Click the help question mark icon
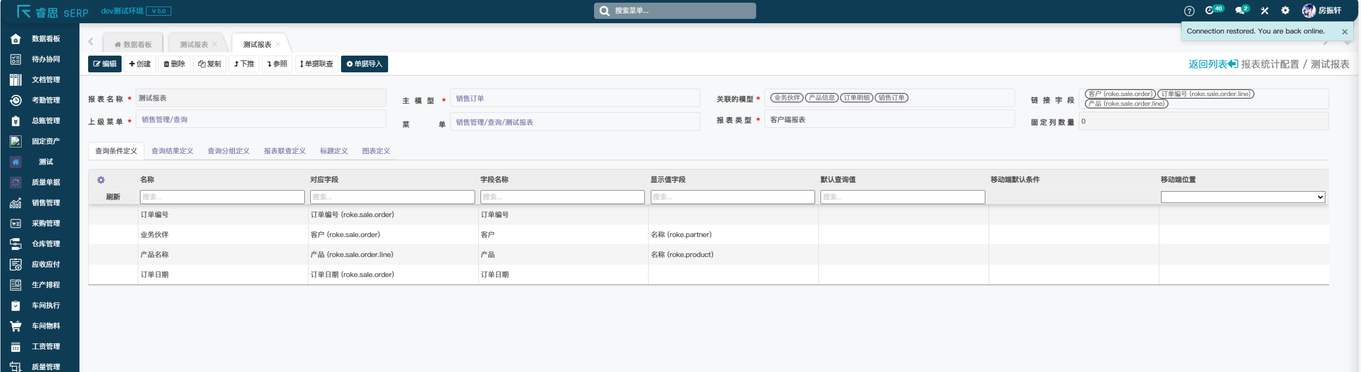The image size is (1361, 372). click(1189, 11)
